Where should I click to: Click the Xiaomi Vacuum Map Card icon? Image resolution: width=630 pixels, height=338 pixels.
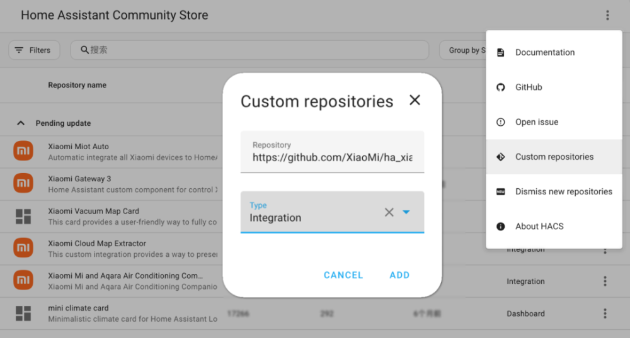pyautogui.click(x=23, y=217)
